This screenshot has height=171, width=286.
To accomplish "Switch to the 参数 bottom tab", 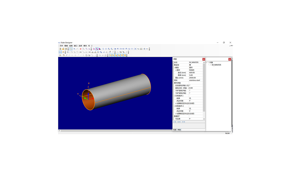I will click(179, 130).
